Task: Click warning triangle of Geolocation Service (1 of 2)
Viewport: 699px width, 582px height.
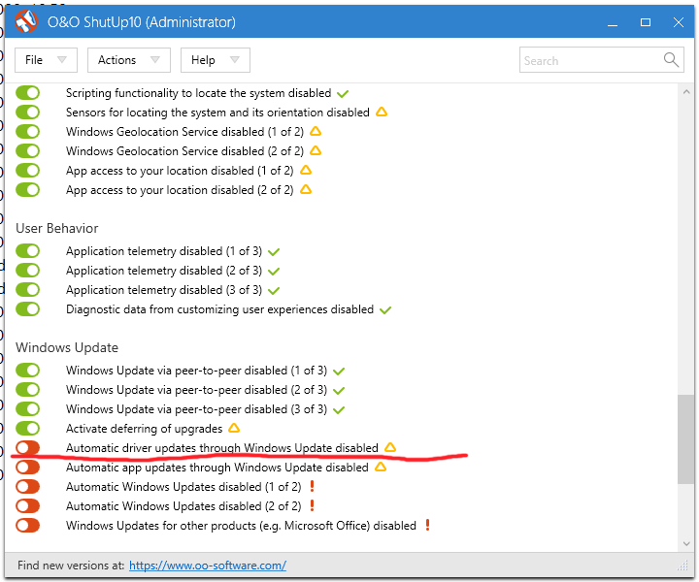Action: 316,131
